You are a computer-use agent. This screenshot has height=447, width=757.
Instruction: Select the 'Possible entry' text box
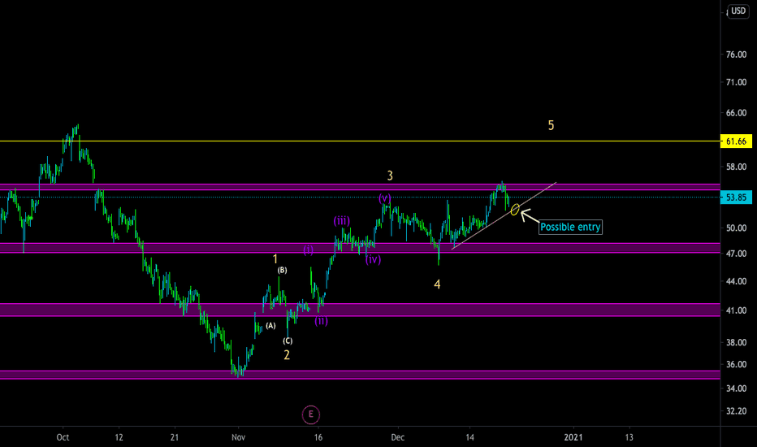point(570,227)
